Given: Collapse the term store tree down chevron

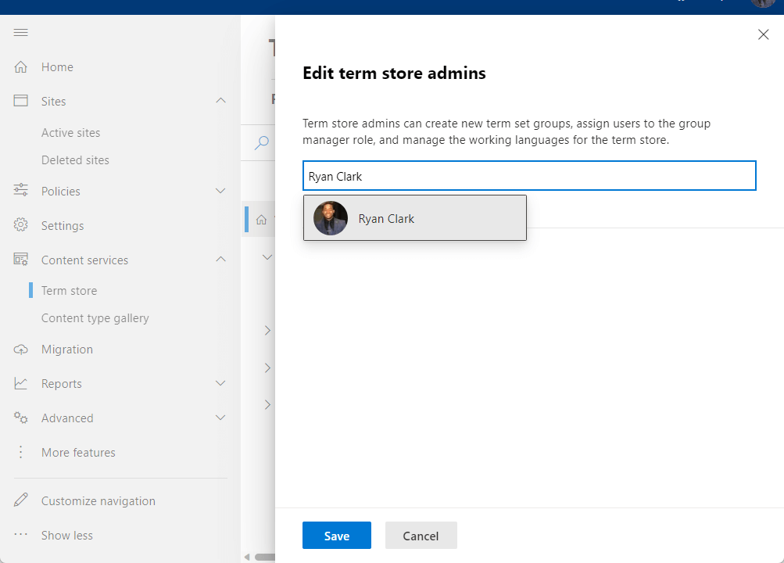Looking at the screenshot, I should [x=267, y=257].
